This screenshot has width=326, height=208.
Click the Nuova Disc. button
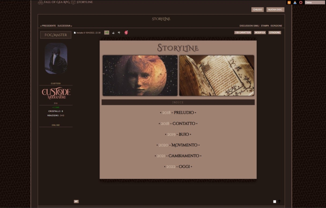[275, 9]
